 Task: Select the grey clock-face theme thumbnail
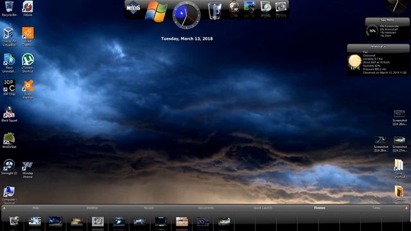[x=98, y=221]
